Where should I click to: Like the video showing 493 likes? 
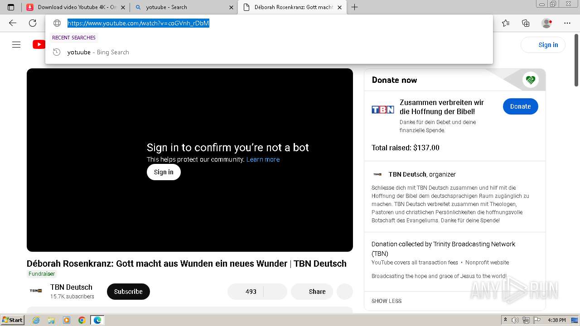pyautogui.click(x=245, y=292)
